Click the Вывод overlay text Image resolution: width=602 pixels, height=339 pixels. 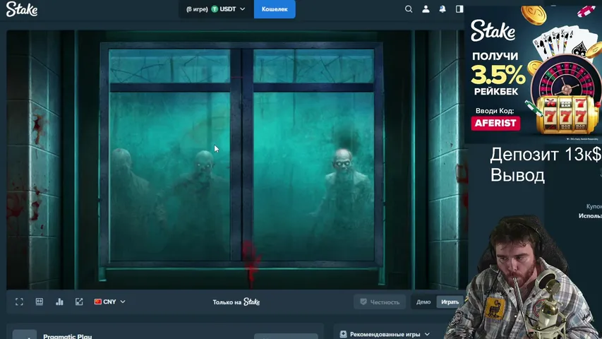[x=517, y=175]
